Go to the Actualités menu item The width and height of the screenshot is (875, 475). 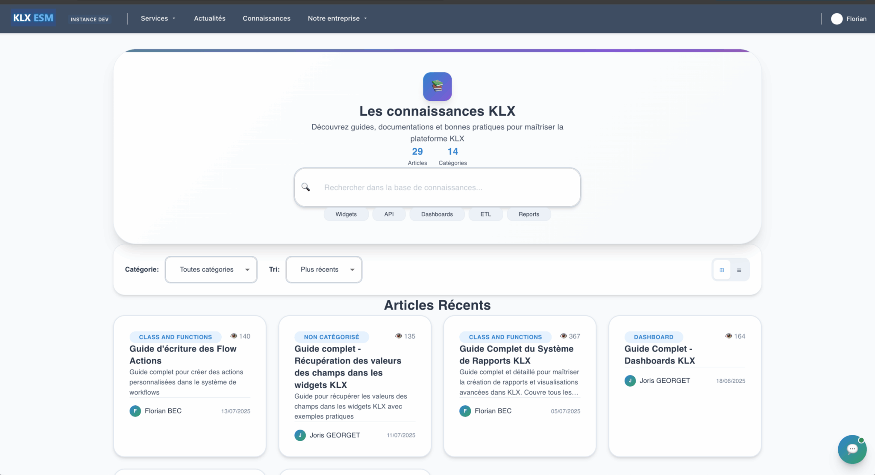pos(209,18)
